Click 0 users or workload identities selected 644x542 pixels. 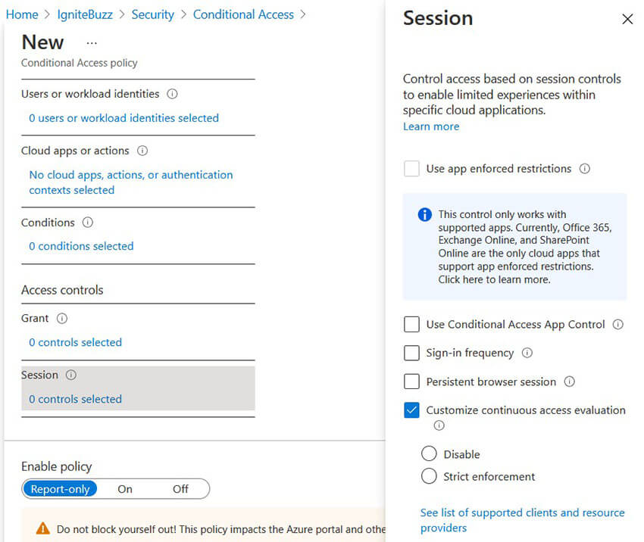123,118
